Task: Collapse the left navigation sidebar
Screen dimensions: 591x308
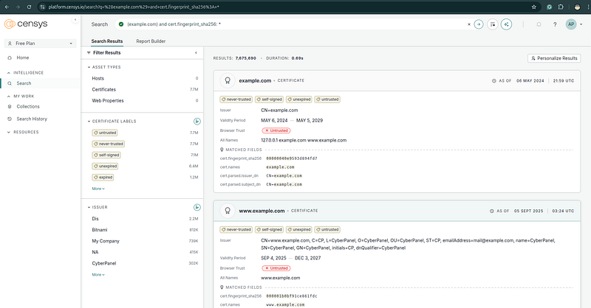Action: click(x=75, y=20)
